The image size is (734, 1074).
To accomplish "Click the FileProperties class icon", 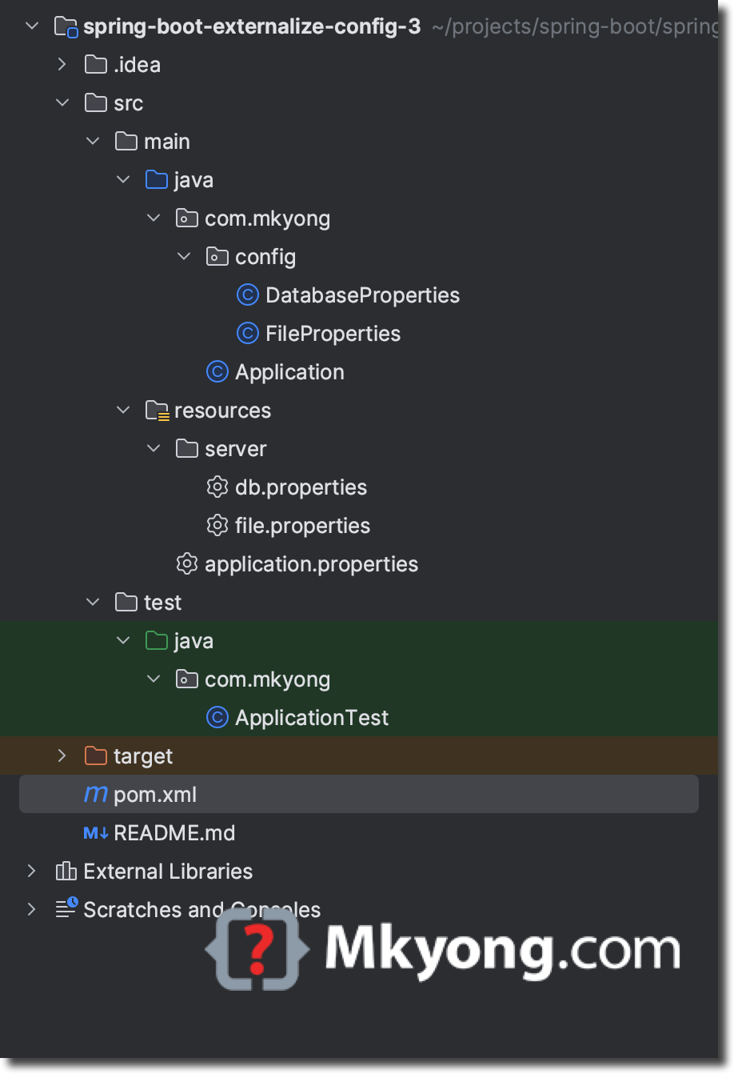I will point(247,333).
